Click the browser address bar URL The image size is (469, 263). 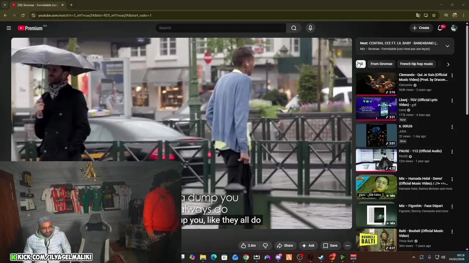tap(95, 15)
